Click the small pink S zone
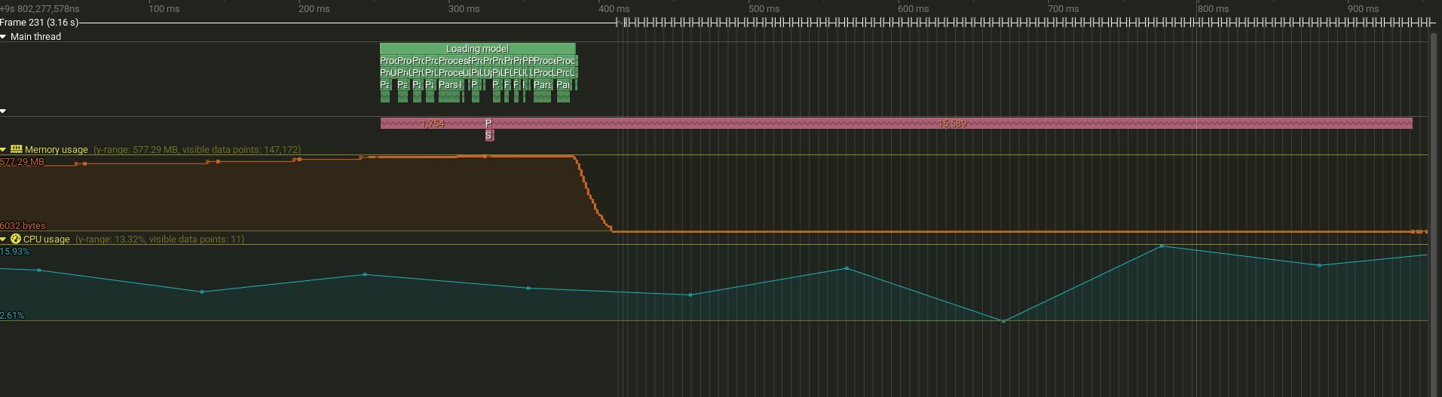Screen dimensions: 1442x397 pos(488,136)
